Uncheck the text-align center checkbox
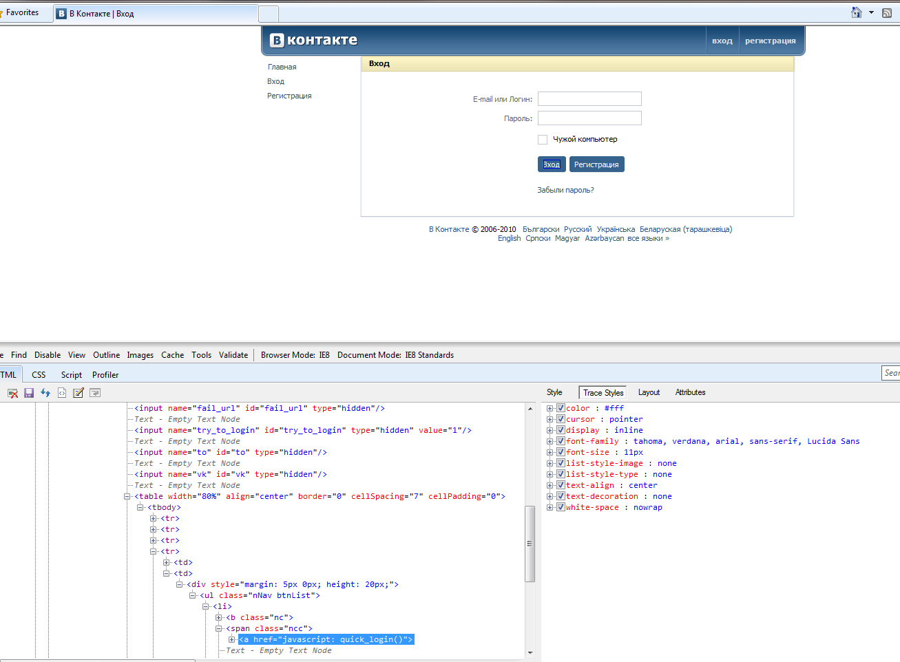This screenshot has height=662, width=900. (561, 485)
